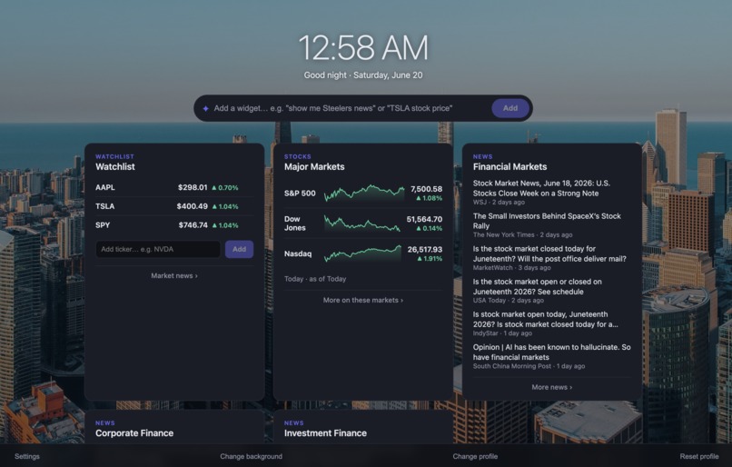The height and width of the screenshot is (467, 732).
Task: Open the Market news link
Action: click(x=174, y=275)
